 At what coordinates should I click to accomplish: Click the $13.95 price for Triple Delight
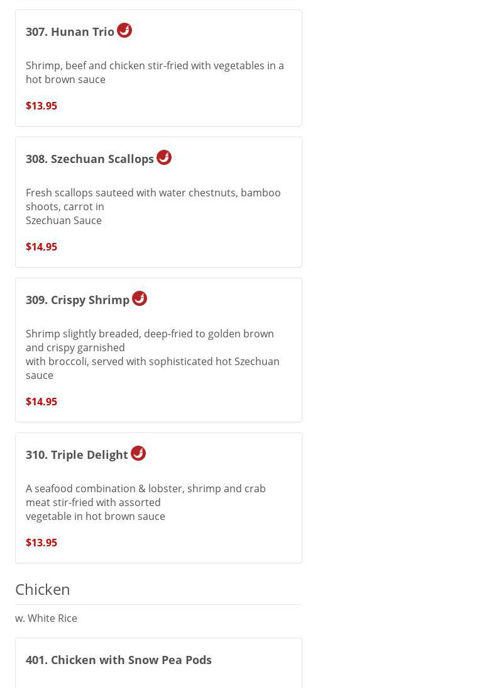41,543
